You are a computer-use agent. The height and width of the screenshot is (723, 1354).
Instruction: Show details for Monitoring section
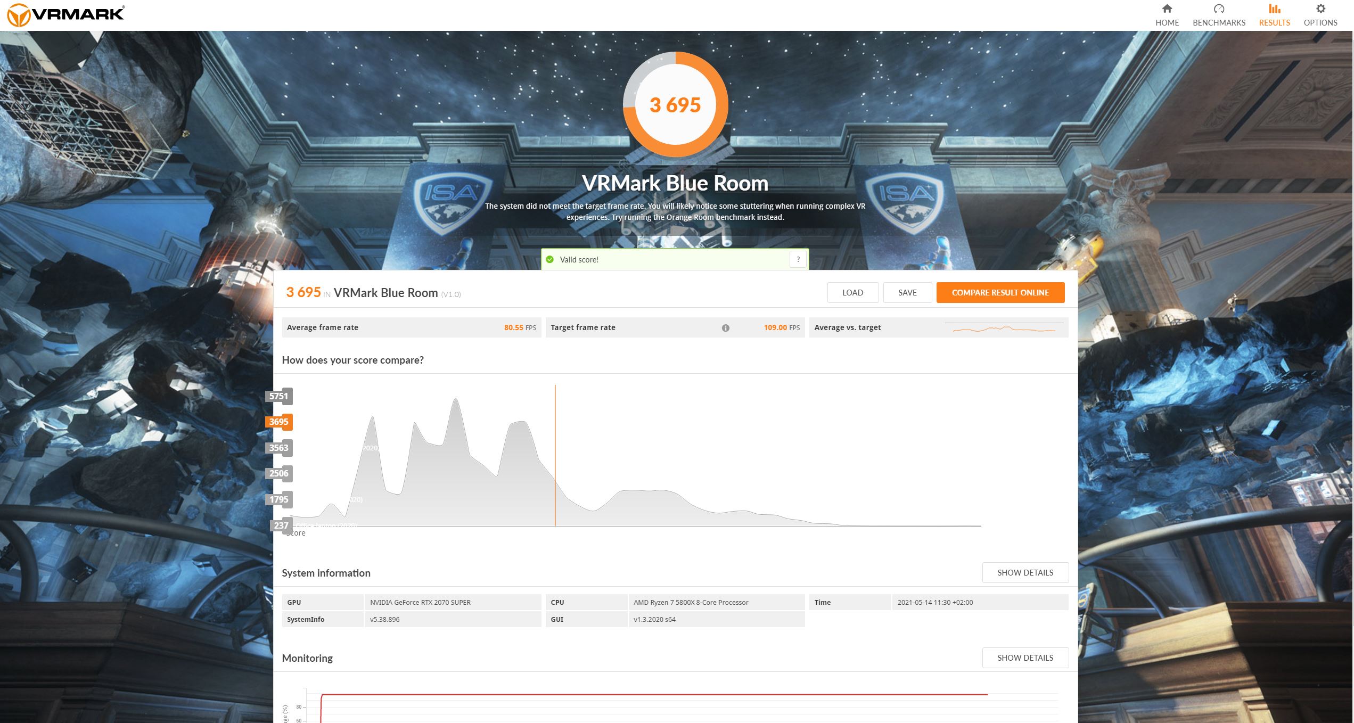[1025, 658]
